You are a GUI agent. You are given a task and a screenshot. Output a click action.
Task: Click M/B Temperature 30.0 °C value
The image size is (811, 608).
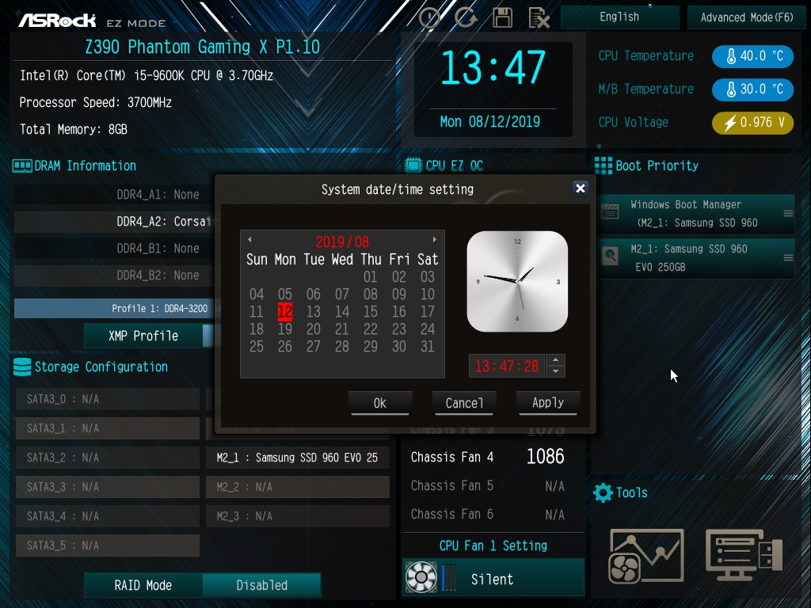coord(752,89)
